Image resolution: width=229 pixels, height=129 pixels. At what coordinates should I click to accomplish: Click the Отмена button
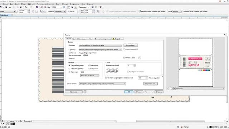click(139, 92)
